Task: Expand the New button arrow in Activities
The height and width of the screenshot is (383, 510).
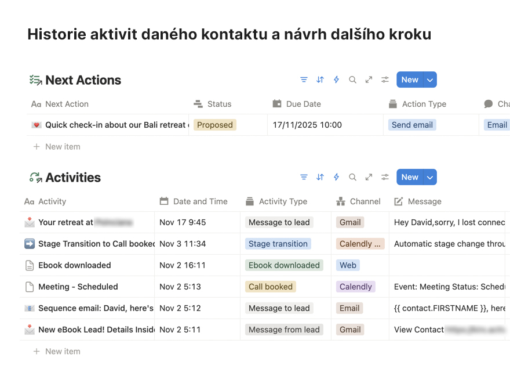Action: pyautogui.click(x=430, y=178)
